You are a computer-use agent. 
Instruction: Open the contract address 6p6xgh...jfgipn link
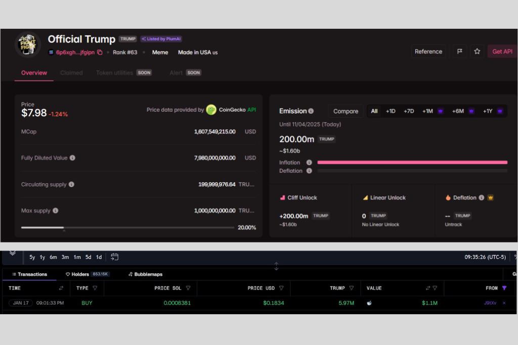[x=75, y=52]
